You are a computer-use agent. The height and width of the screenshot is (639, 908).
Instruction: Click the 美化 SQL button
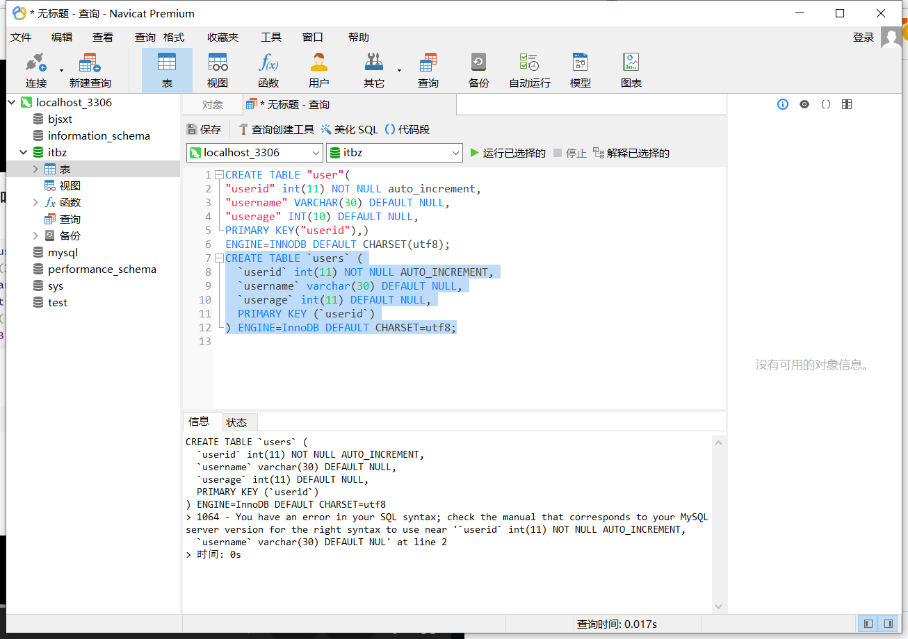[350, 129]
